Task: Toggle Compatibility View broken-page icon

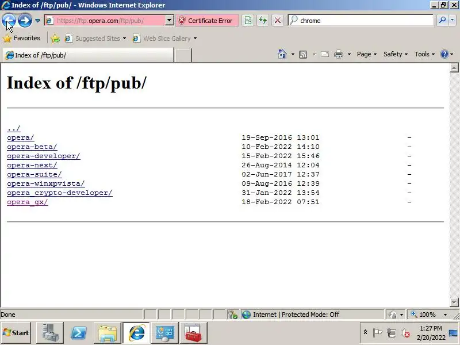Action: (248, 21)
